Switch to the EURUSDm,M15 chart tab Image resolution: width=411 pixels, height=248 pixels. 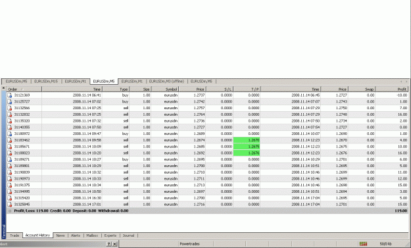pyautogui.click(x=46, y=82)
